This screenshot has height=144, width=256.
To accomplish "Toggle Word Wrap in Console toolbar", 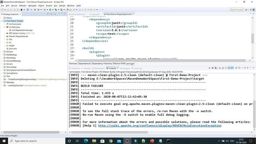I will (x=226, y=68).
